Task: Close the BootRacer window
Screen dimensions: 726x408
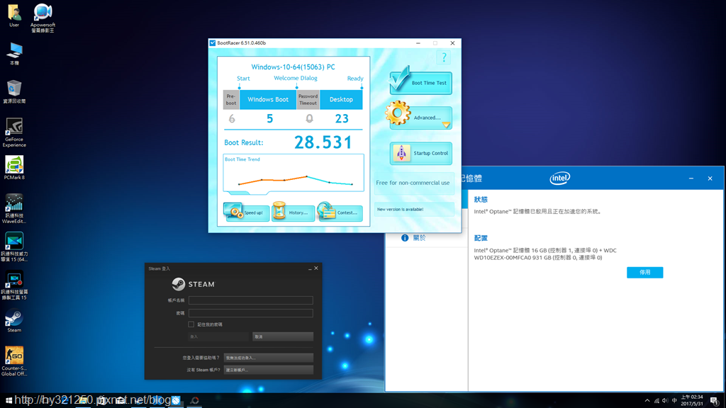Action: (452, 43)
